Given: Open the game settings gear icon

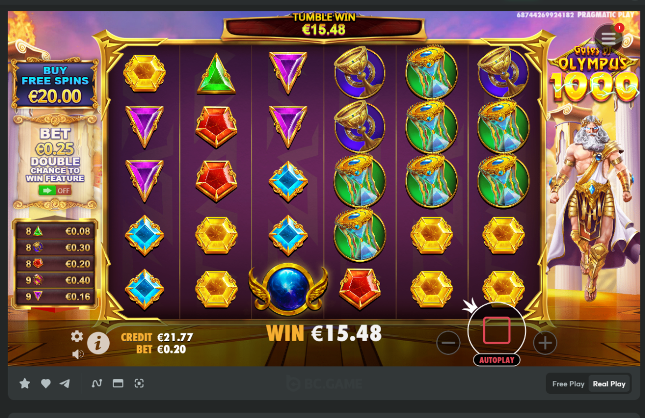Looking at the screenshot, I should 77,336.
